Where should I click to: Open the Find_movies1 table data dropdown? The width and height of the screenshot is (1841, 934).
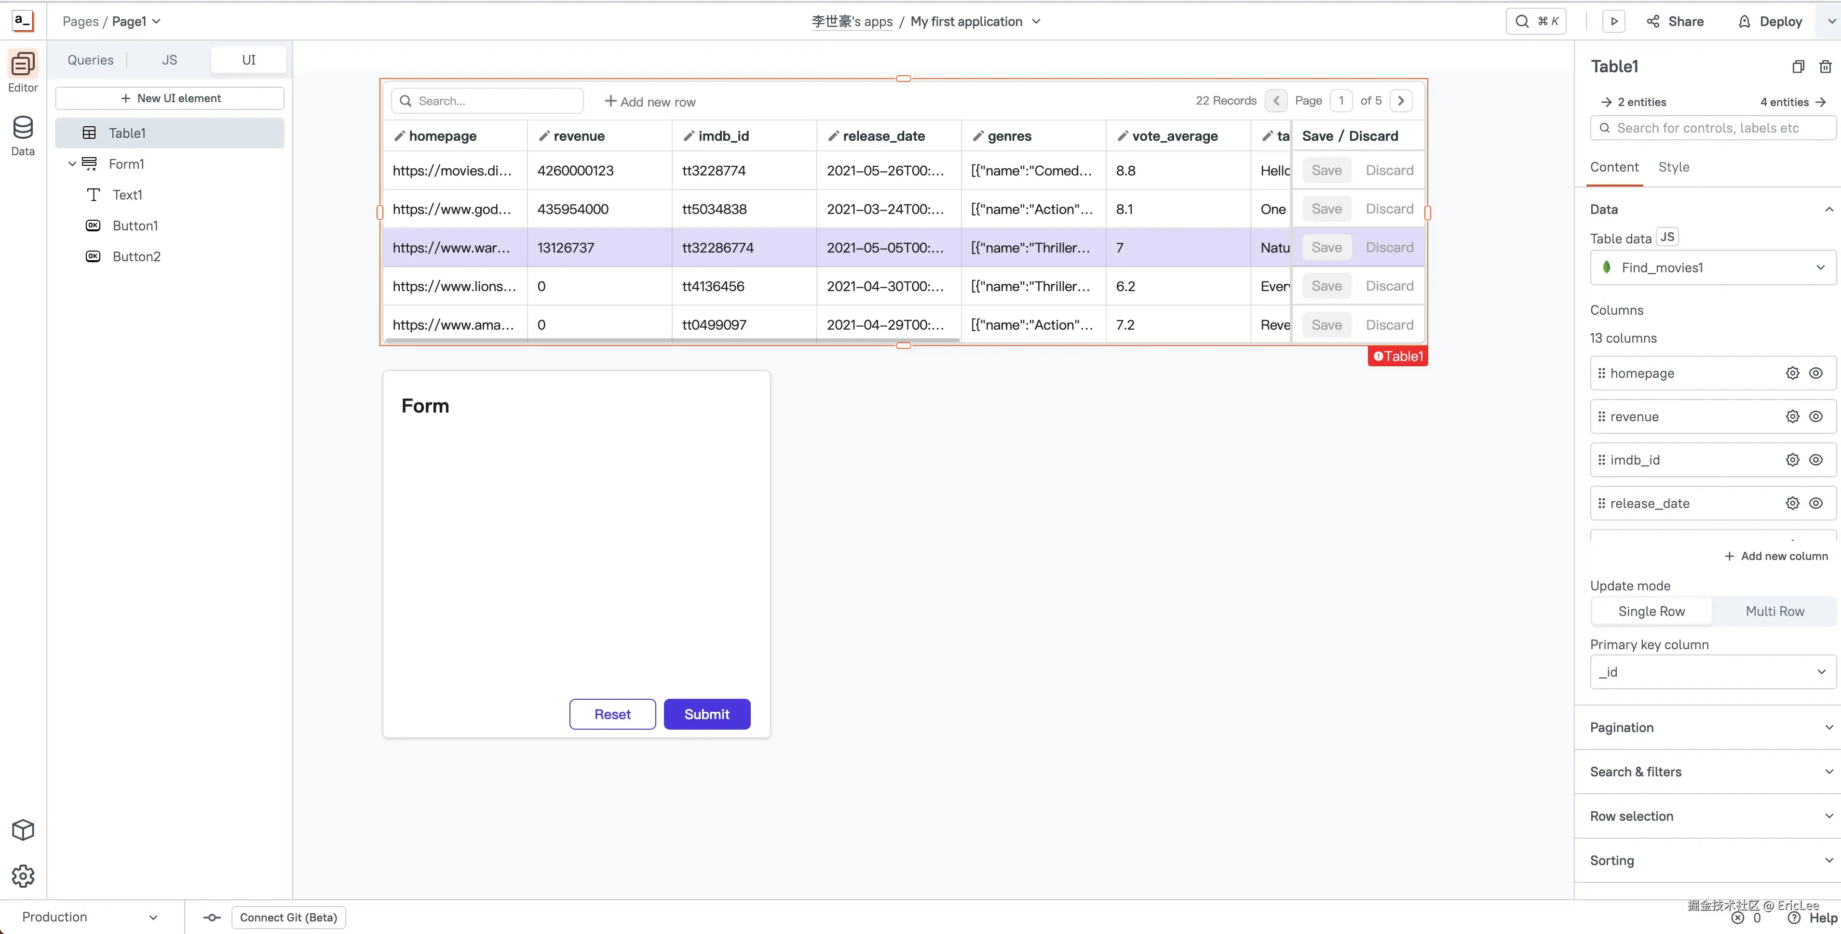(x=1712, y=268)
